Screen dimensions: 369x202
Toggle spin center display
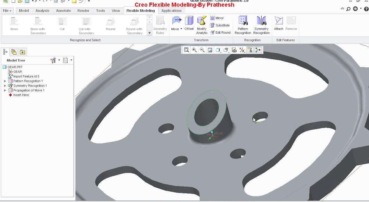pyautogui.click(x=258, y=50)
